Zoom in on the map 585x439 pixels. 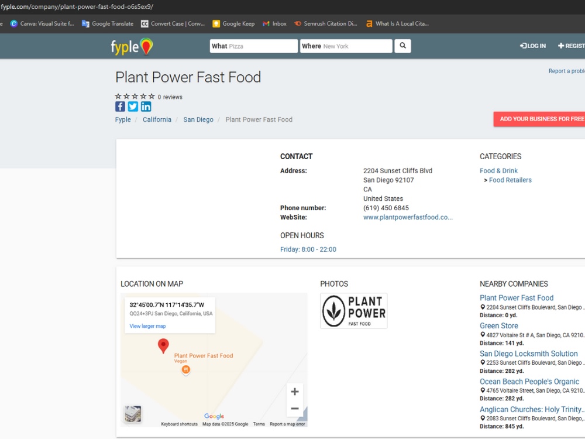[x=295, y=392]
